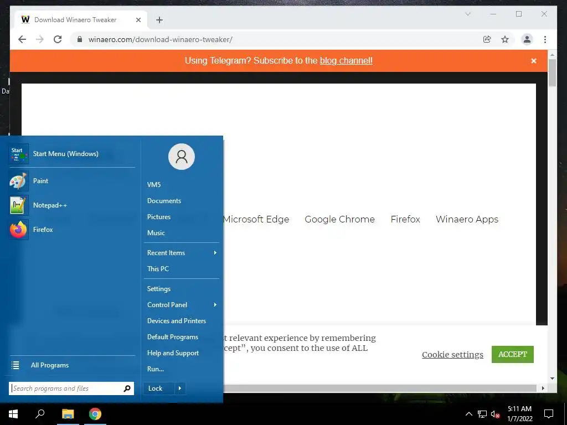
Task: Click the horizontal scrollbar right arrow
Action: [x=543, y=388]
